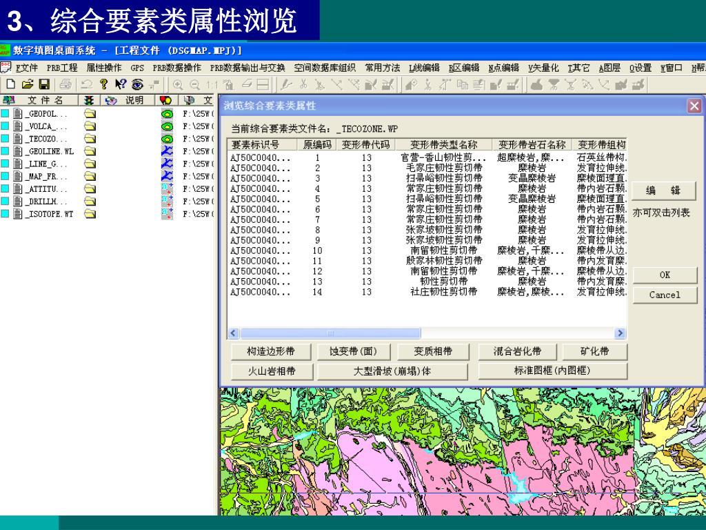Open the PRB工程 menu
Screen dimensions: 706x530
pos(62,68)
